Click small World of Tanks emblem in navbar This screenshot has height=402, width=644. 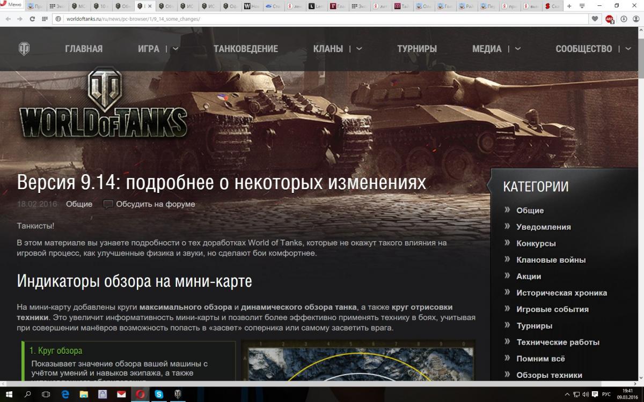coord(24,49)
